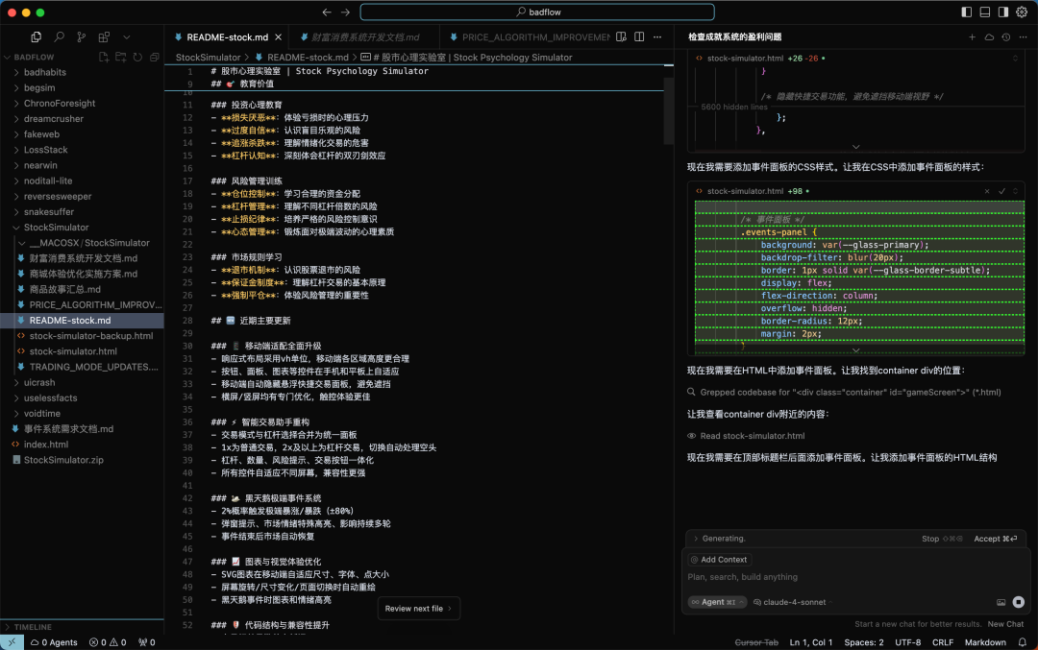1038x650 pixels.
Task: Click Stop to halt generation
Action: point(941,539)
